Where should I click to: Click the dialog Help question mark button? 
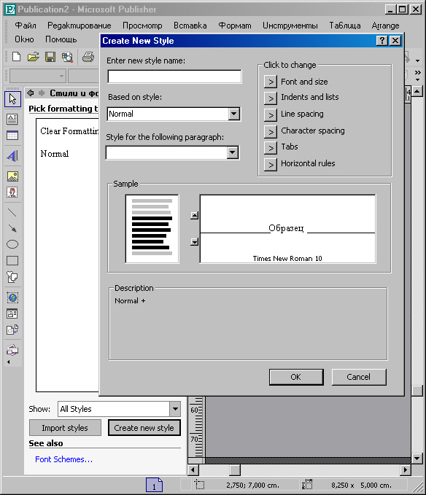382,41
